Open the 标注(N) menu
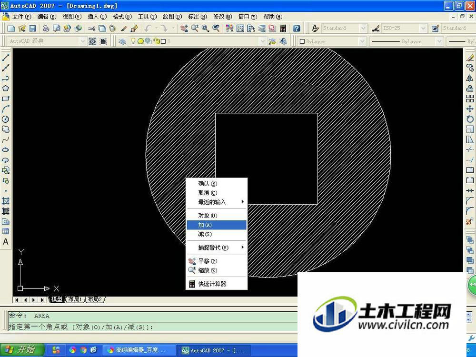This screenshot has height=357, width=476. click(198, 17)
